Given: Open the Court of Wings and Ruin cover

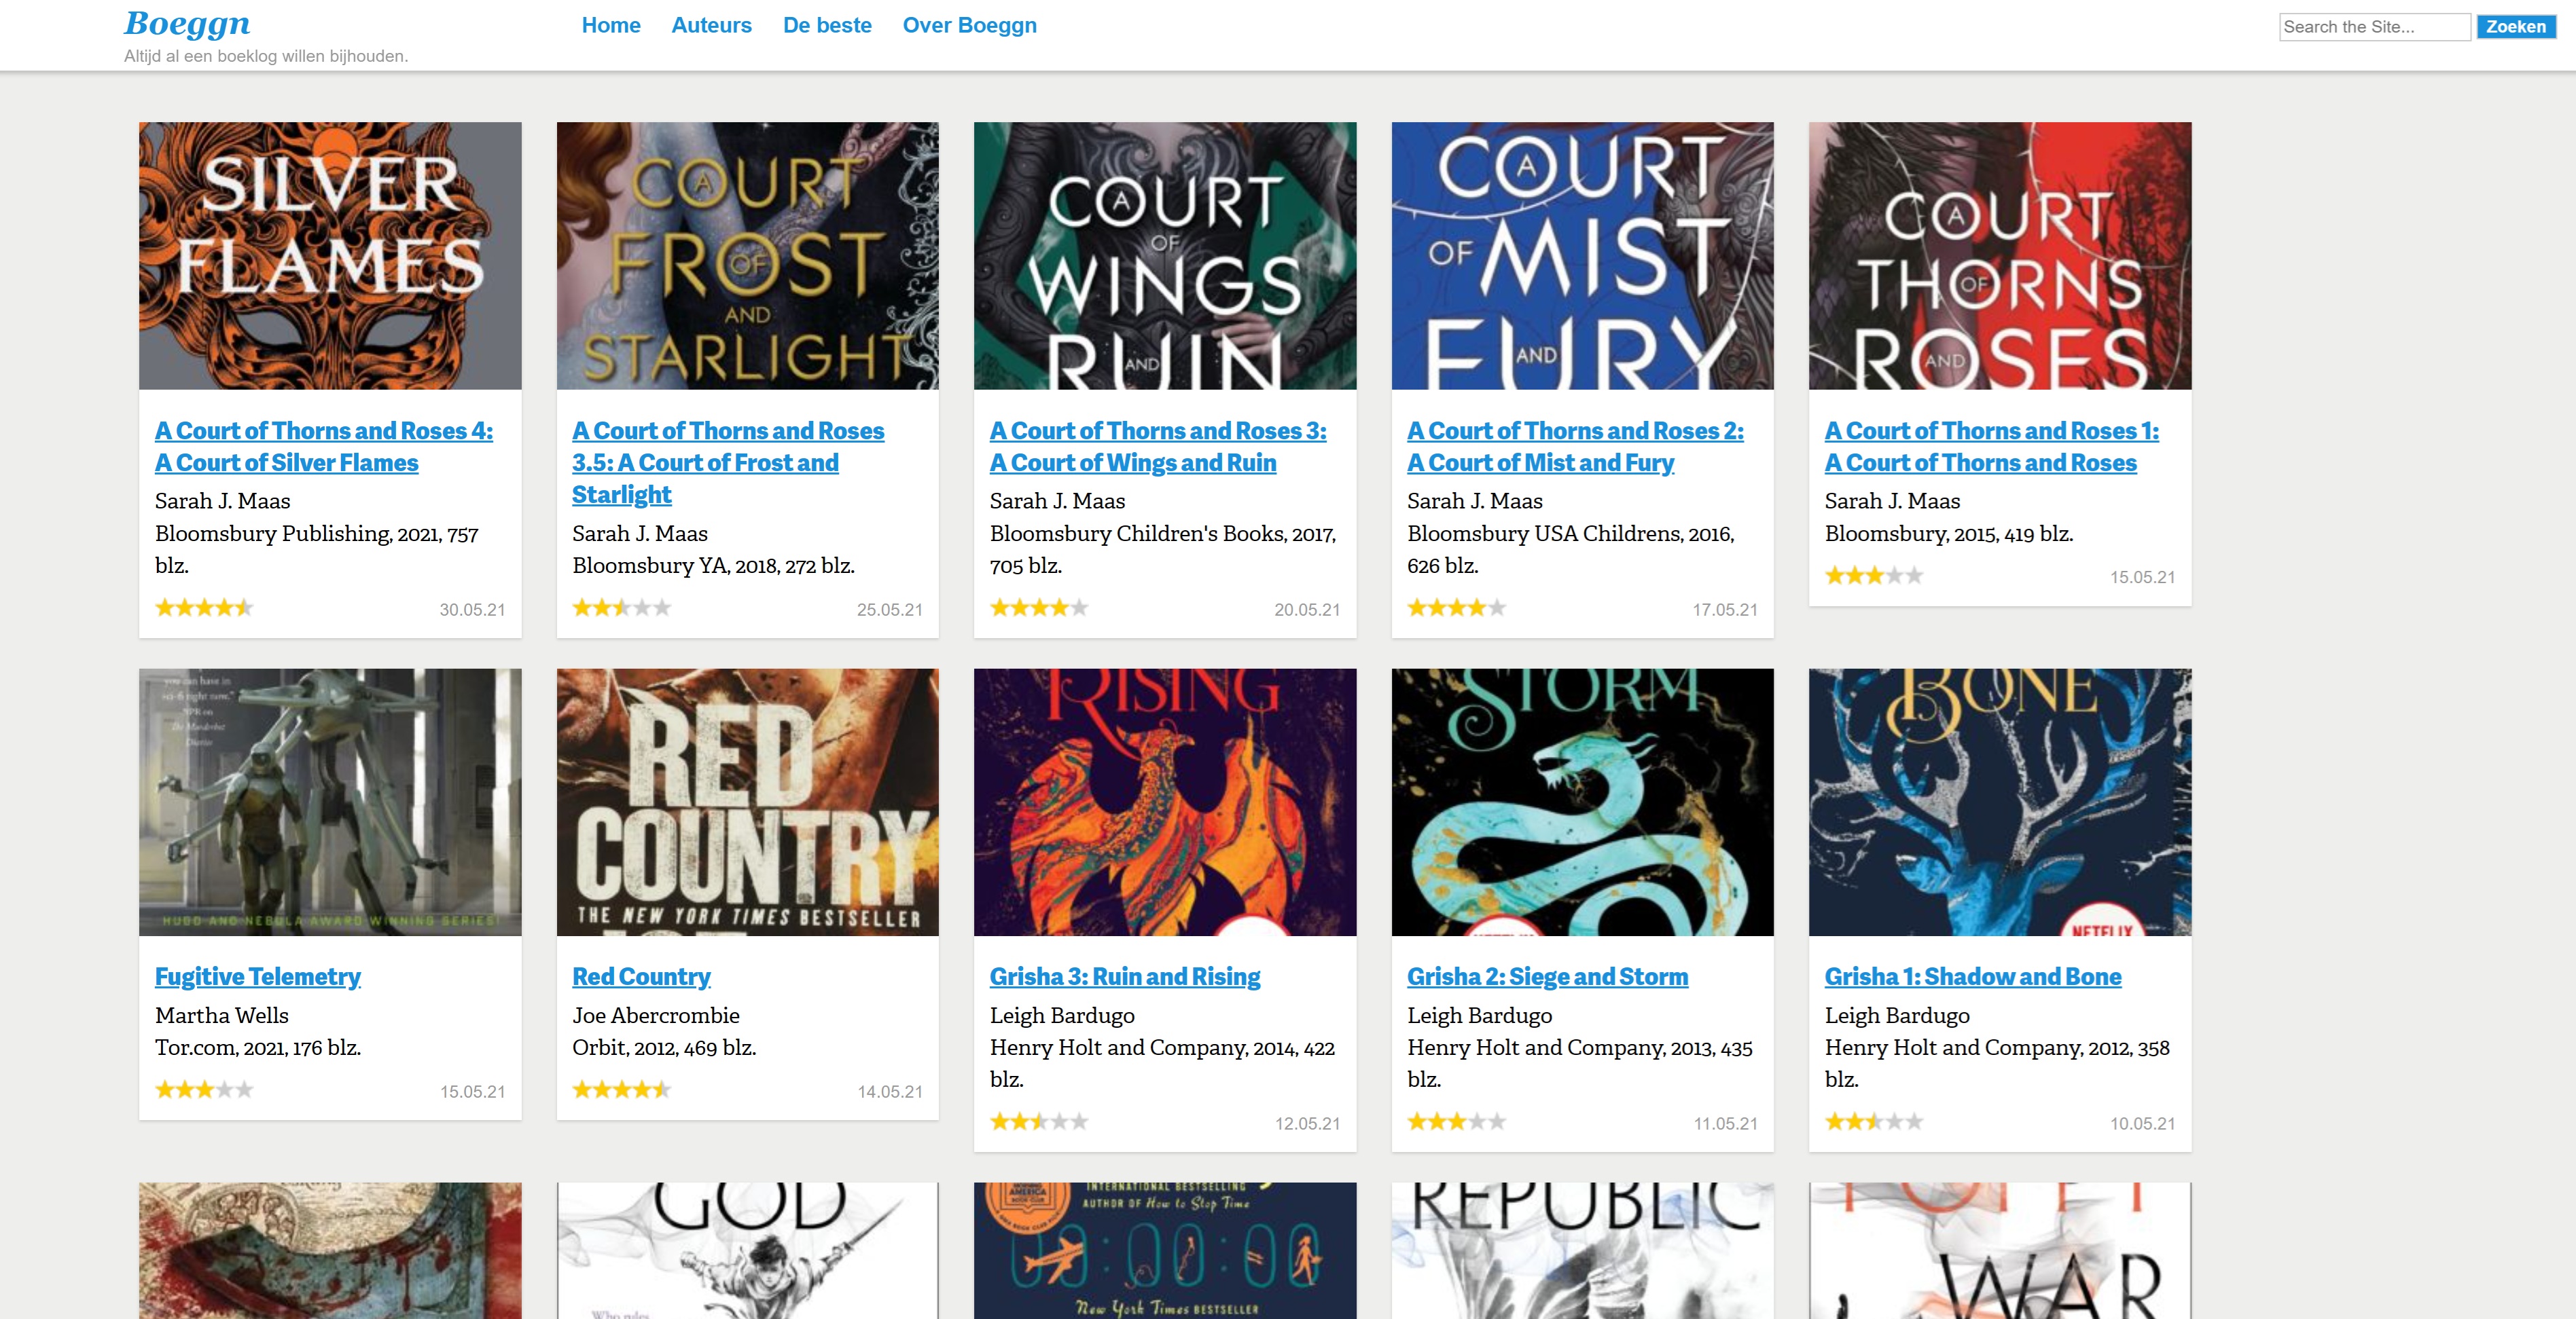Looking at the screenshot, I should tap(1165, 256).
